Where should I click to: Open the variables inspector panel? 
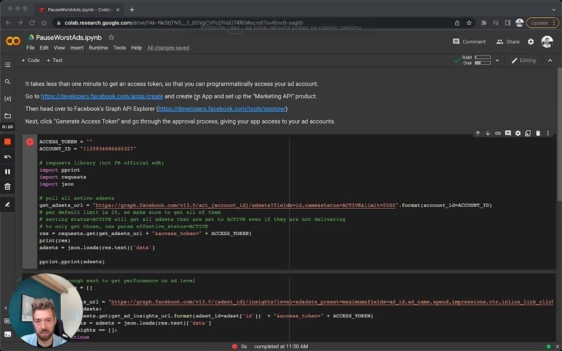coord(7,99)
